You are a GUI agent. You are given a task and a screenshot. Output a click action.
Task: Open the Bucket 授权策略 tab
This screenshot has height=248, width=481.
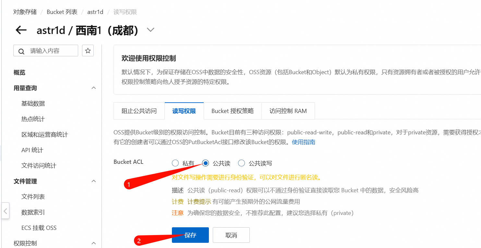tap(232, 111)
